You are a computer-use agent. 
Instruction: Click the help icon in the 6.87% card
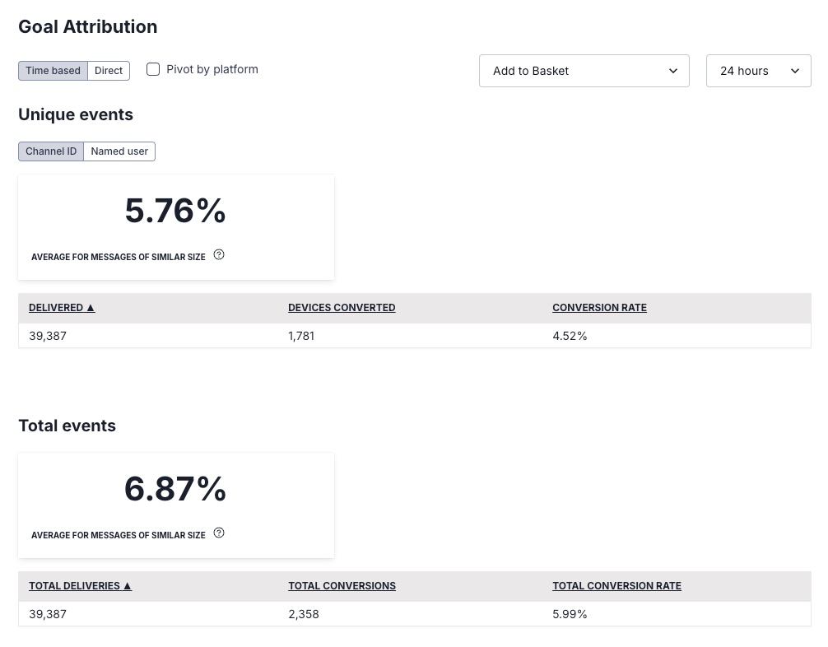coord(219,533)
